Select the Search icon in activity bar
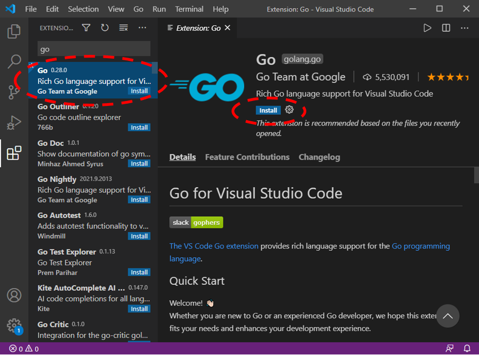This screenshot has height=355, width=479. (14, 61)
